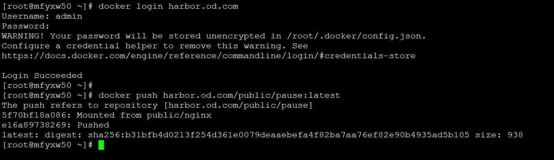Click the docker login harbor.od.com command
The width and height of the screenshot is (554, 160).
pos(168,6)
